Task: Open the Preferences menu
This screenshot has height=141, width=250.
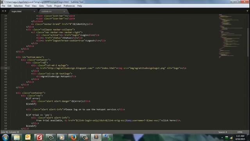Action: click(x=69, y=6)
